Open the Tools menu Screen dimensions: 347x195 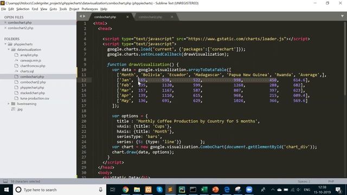coord(63,9)
